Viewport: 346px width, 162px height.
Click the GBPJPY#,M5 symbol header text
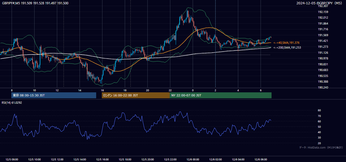[35, 3]
